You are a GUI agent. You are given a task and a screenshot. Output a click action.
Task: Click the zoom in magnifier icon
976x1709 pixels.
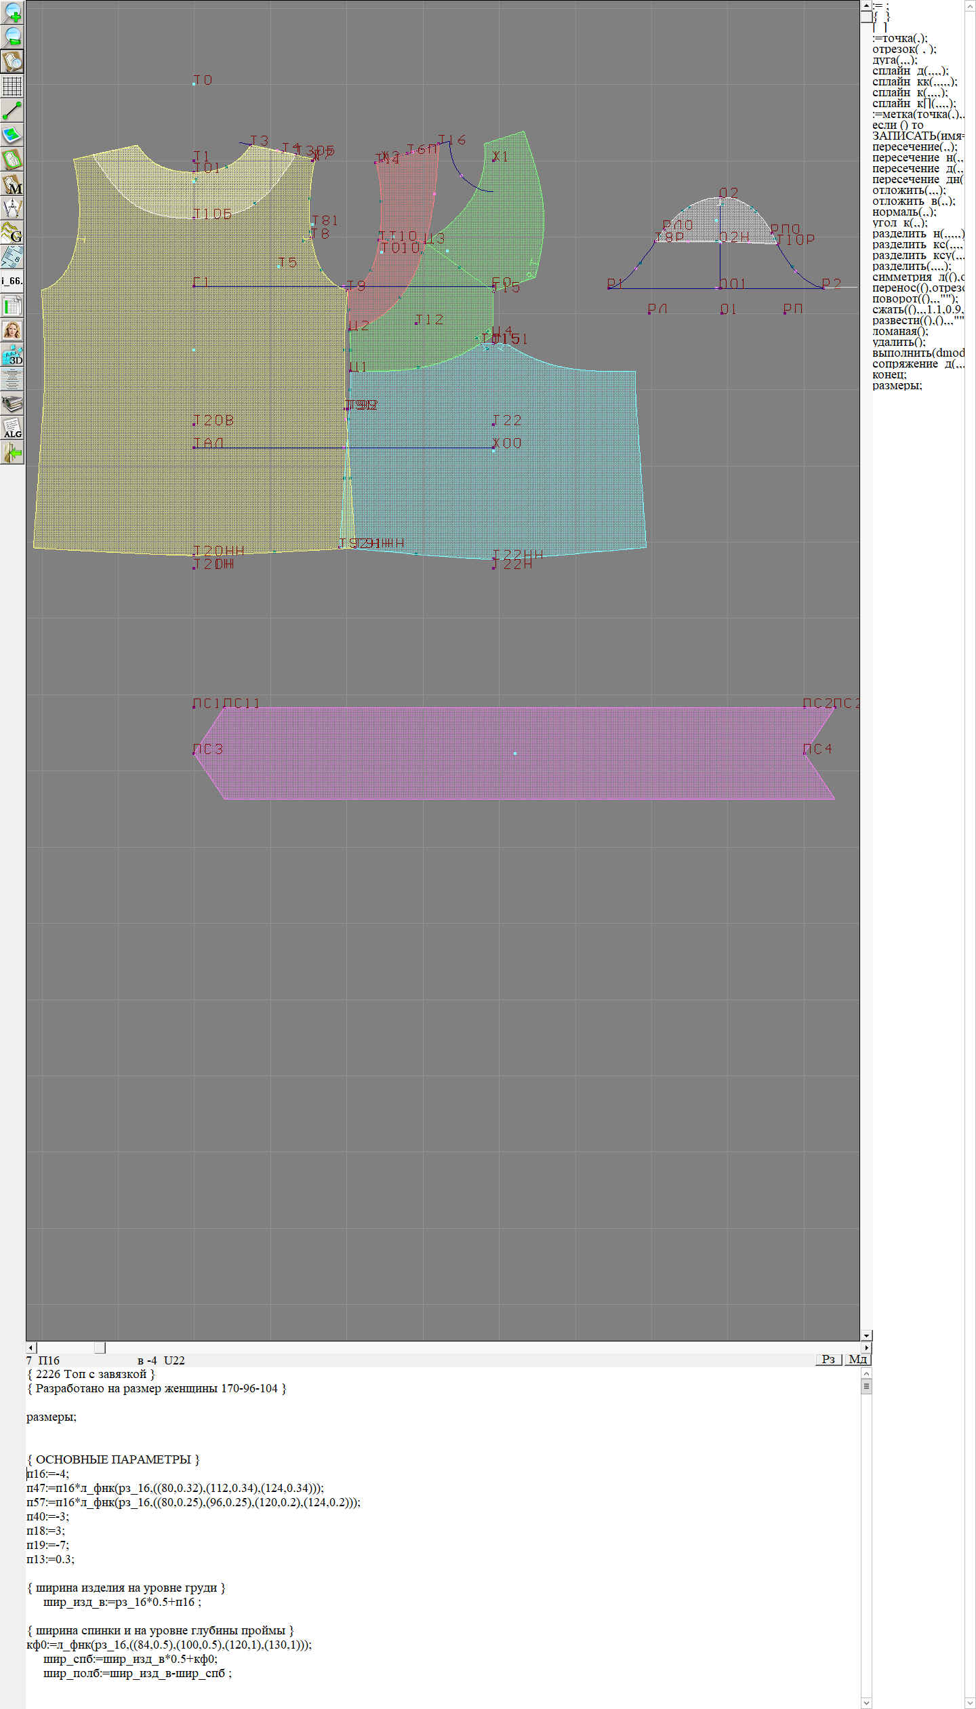click(12, 12)
